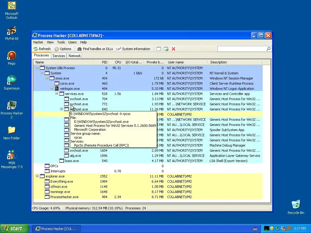Viewport: 311px width, 233px height.
Task: Click the orange magnifier tray icon
Action: (x=289, y=229)
